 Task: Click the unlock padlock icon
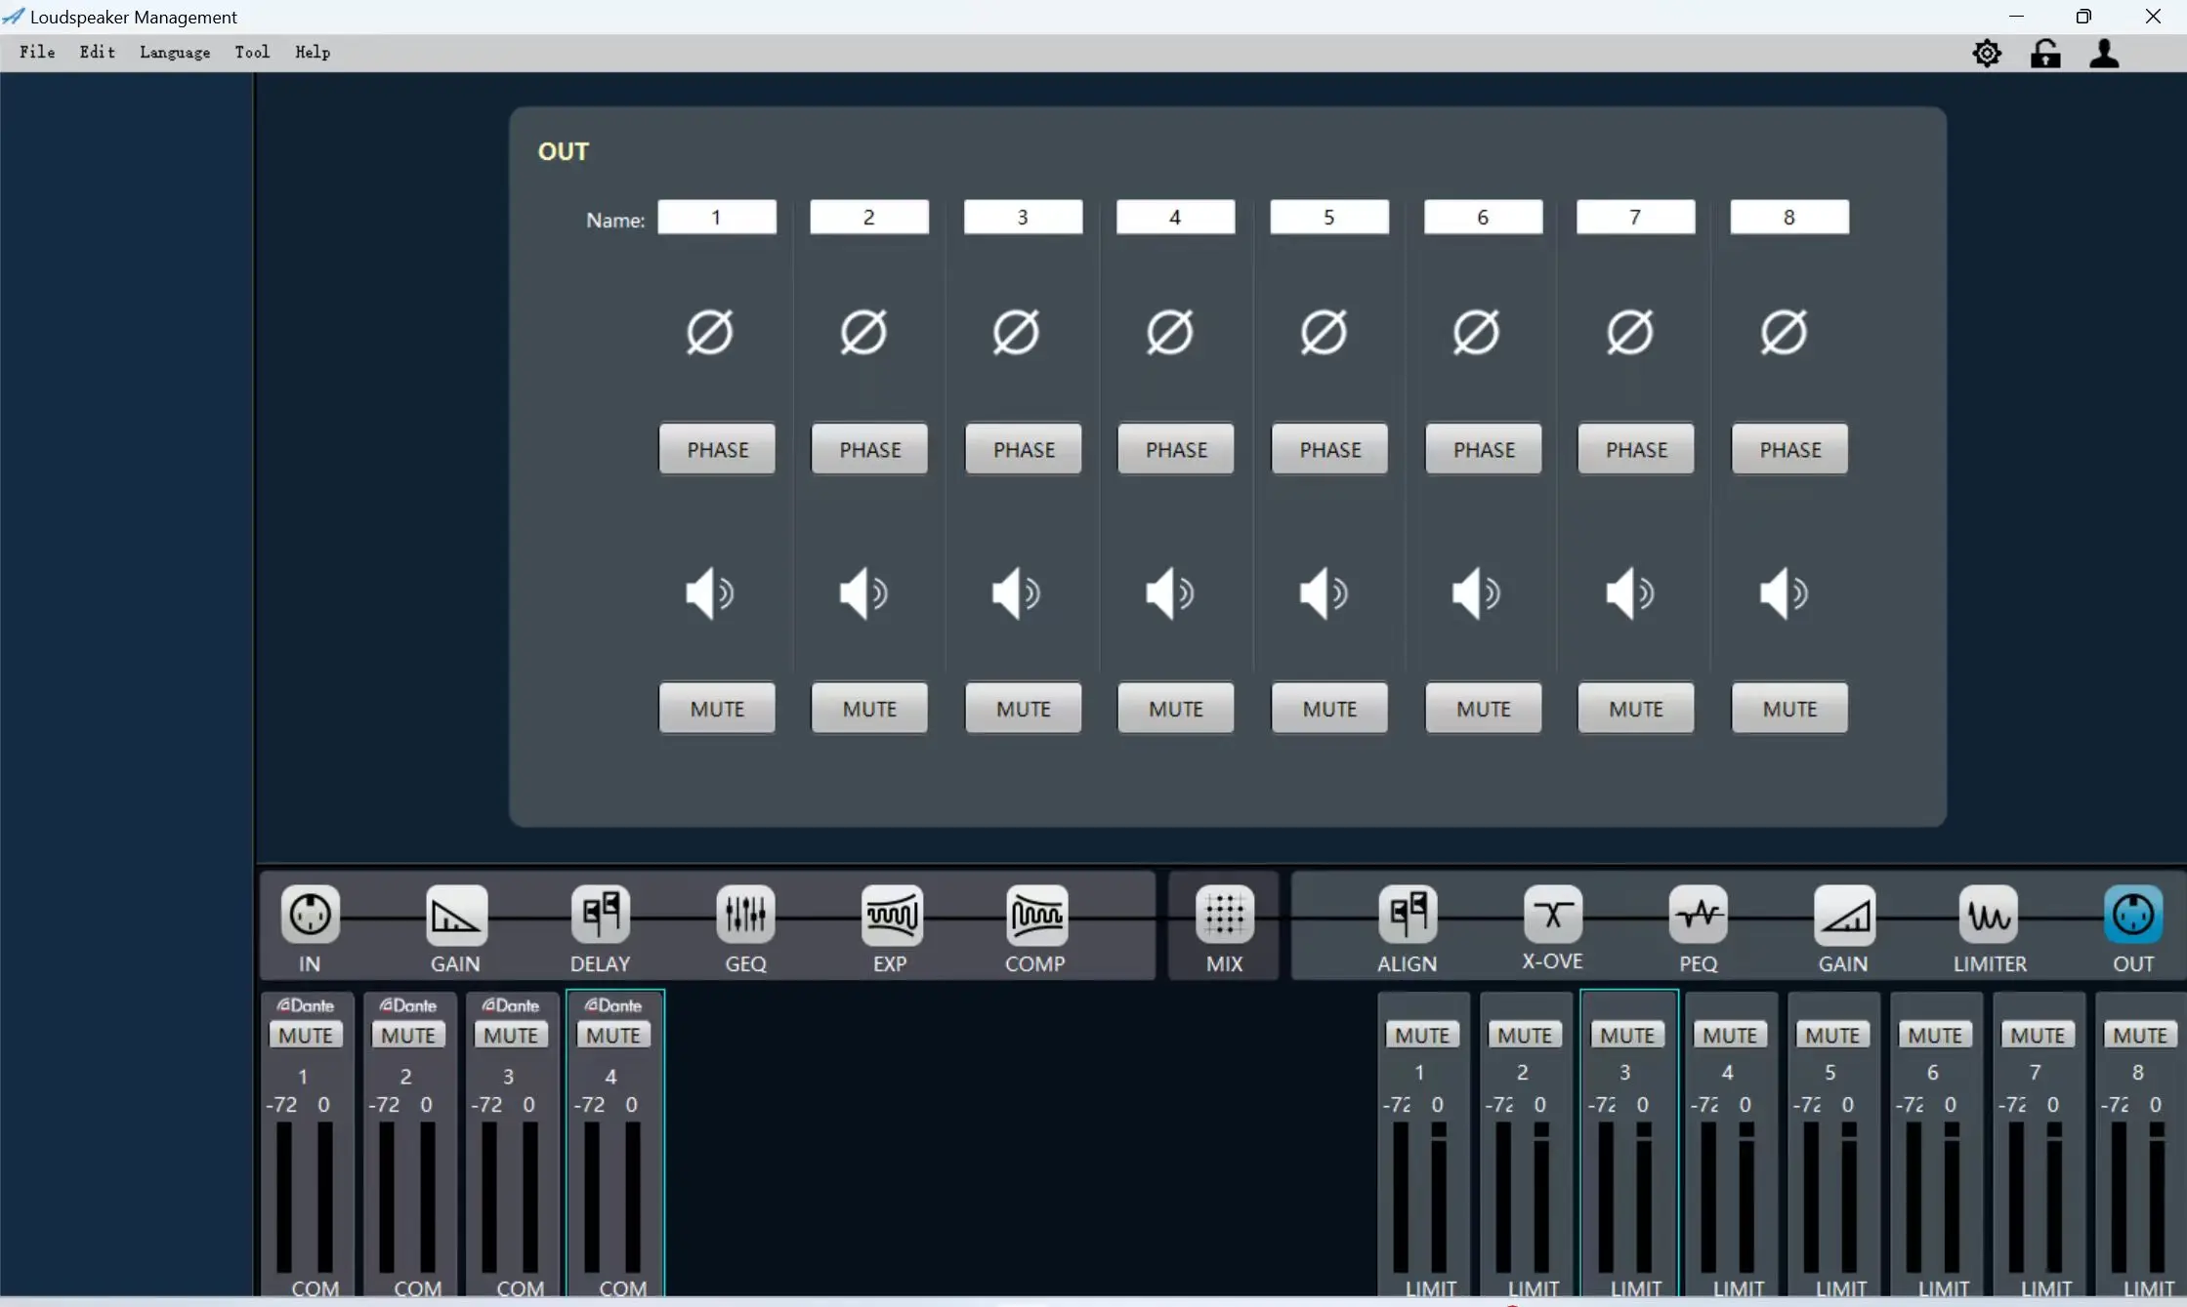pos(2044,53)
